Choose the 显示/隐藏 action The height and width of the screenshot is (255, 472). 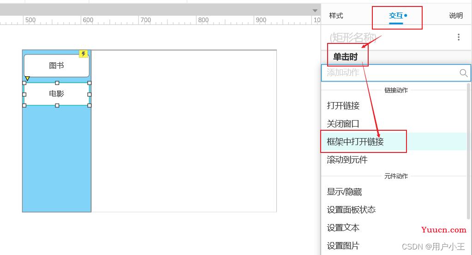[x=344, y=192]
